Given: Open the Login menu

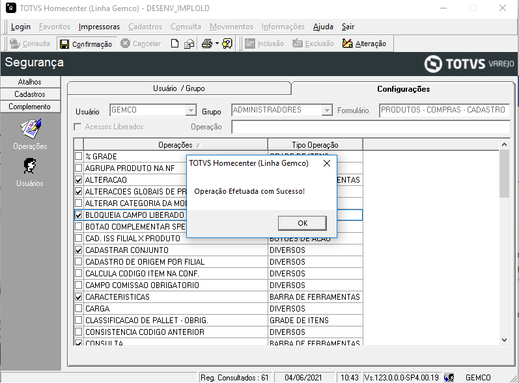Looking at the screenshot, I should pos(21,27).
